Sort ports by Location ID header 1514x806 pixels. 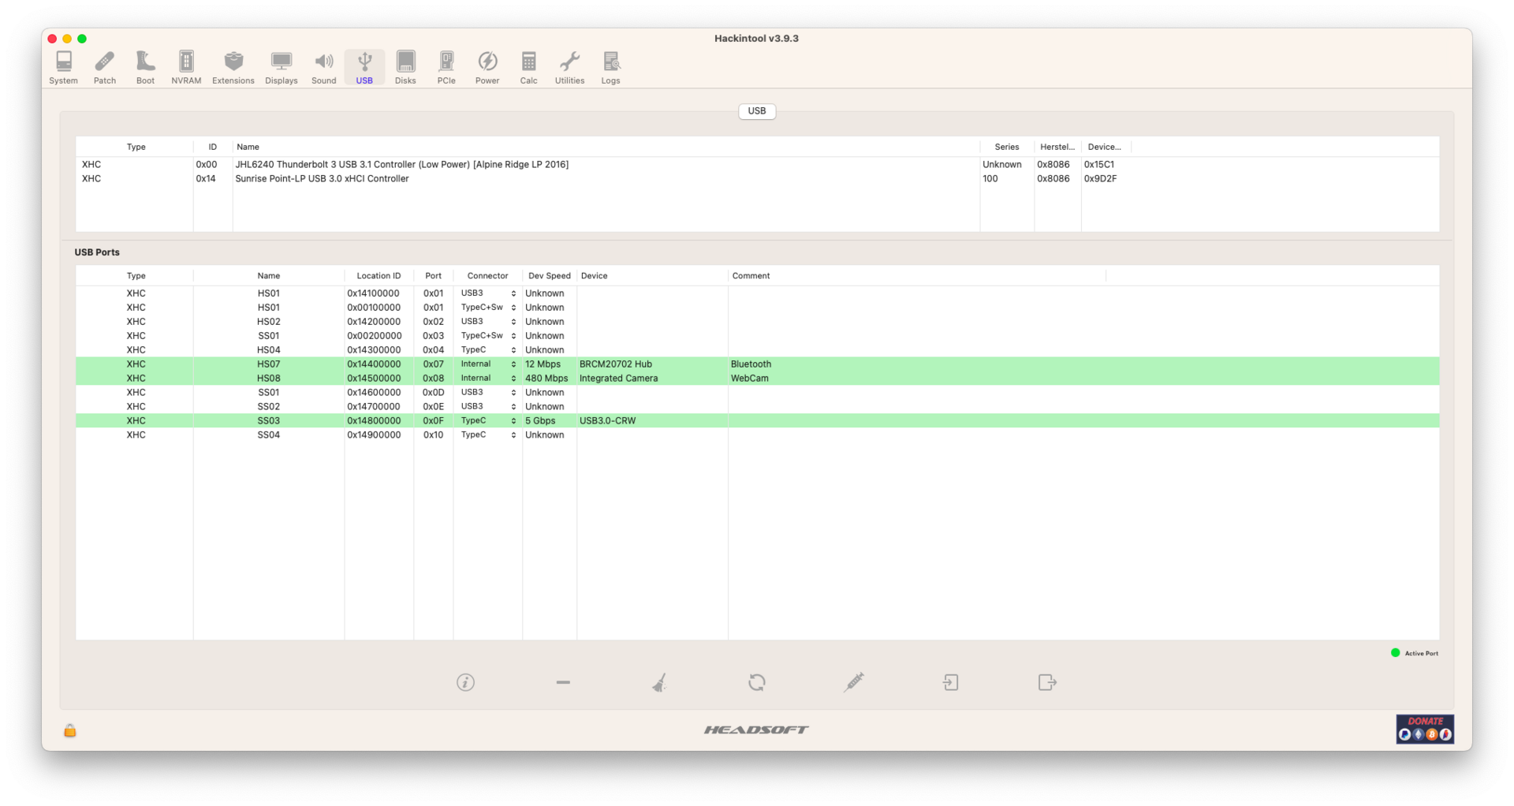(x=378, y=276)
